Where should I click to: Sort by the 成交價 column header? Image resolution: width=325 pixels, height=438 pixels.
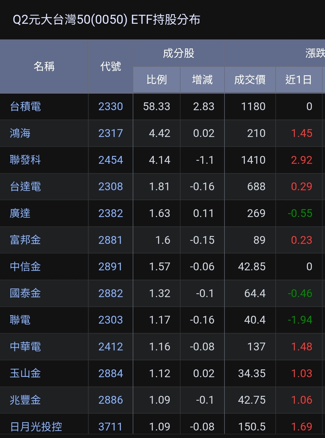tap(250, 80)
